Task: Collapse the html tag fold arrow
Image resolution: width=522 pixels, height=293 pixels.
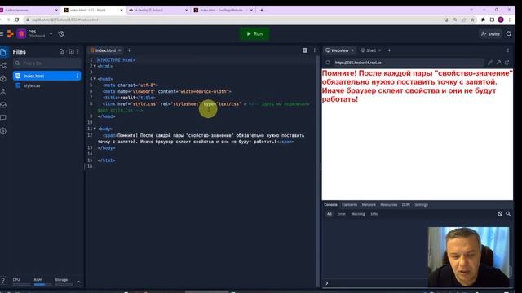Action: (x=95, y=66)
